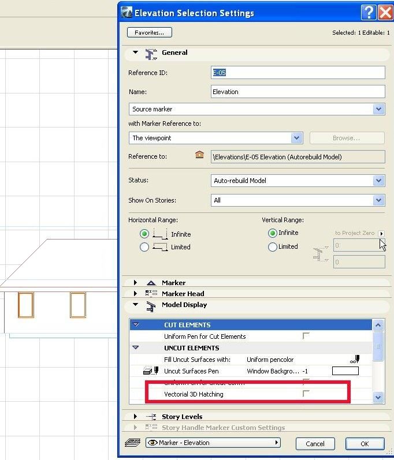Viewport: 394px width, 460px height.
Task: Click the Marker triangle icon
Action: 151,283
